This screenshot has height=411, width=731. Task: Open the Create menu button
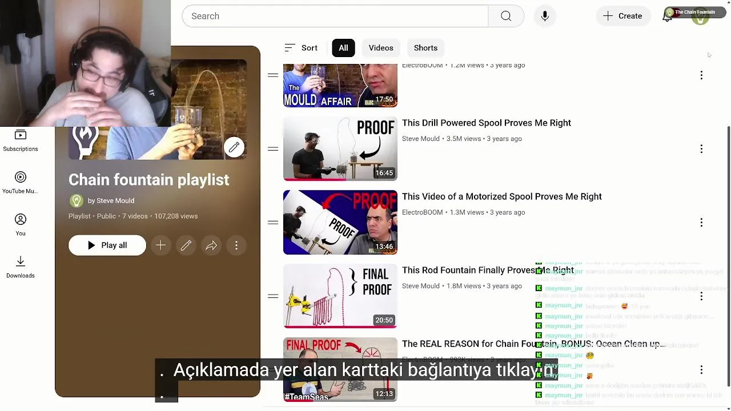click(622, 16)
